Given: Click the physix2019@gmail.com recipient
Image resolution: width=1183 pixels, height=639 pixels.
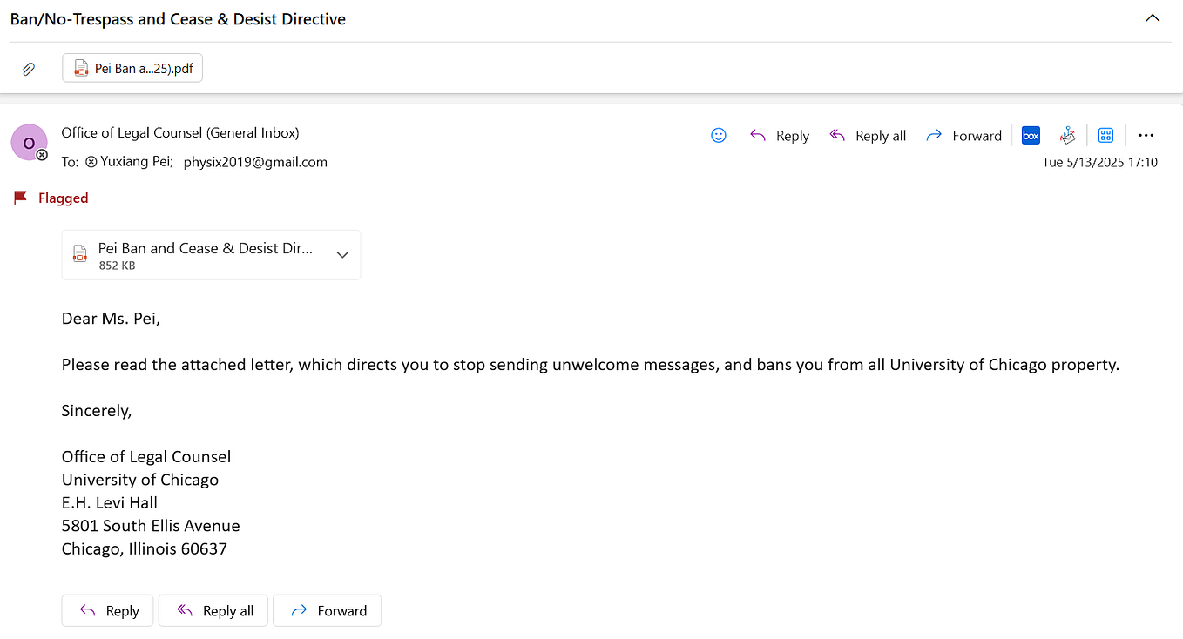Looking at the screenshot, I should [255, 162].
